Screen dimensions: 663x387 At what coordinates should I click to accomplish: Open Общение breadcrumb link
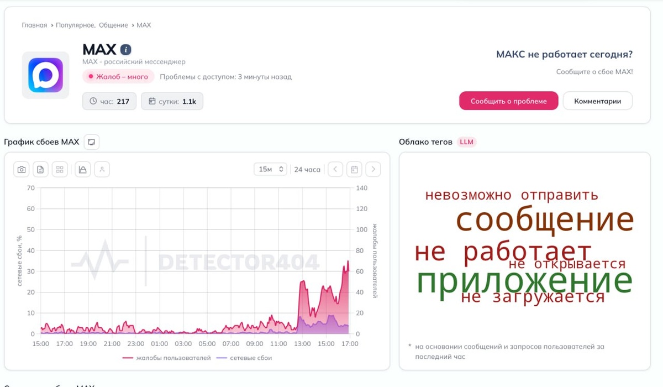click(113, 25)
